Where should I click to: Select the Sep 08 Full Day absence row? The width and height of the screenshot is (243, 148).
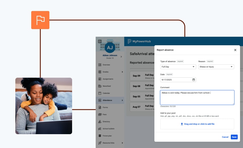[142, 86]
